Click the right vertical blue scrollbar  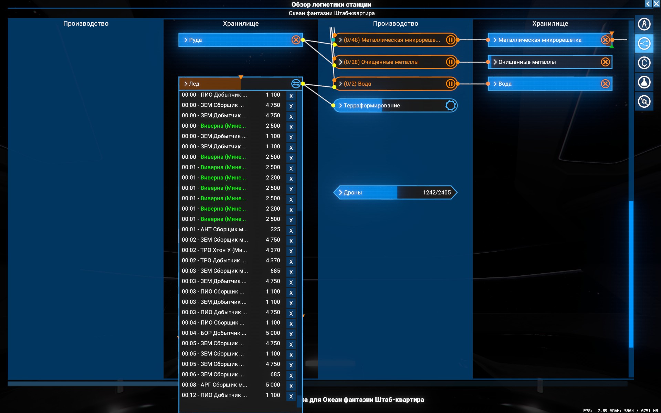(x=631, y=274)
